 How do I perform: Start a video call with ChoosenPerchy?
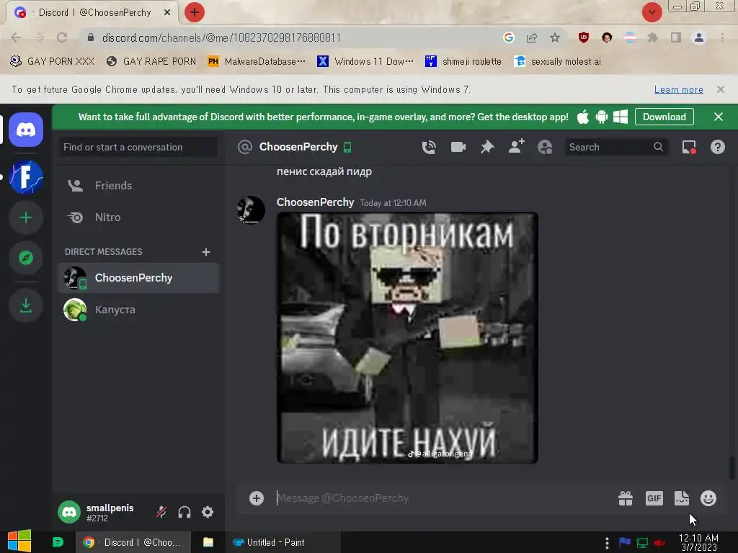point(458,147)
